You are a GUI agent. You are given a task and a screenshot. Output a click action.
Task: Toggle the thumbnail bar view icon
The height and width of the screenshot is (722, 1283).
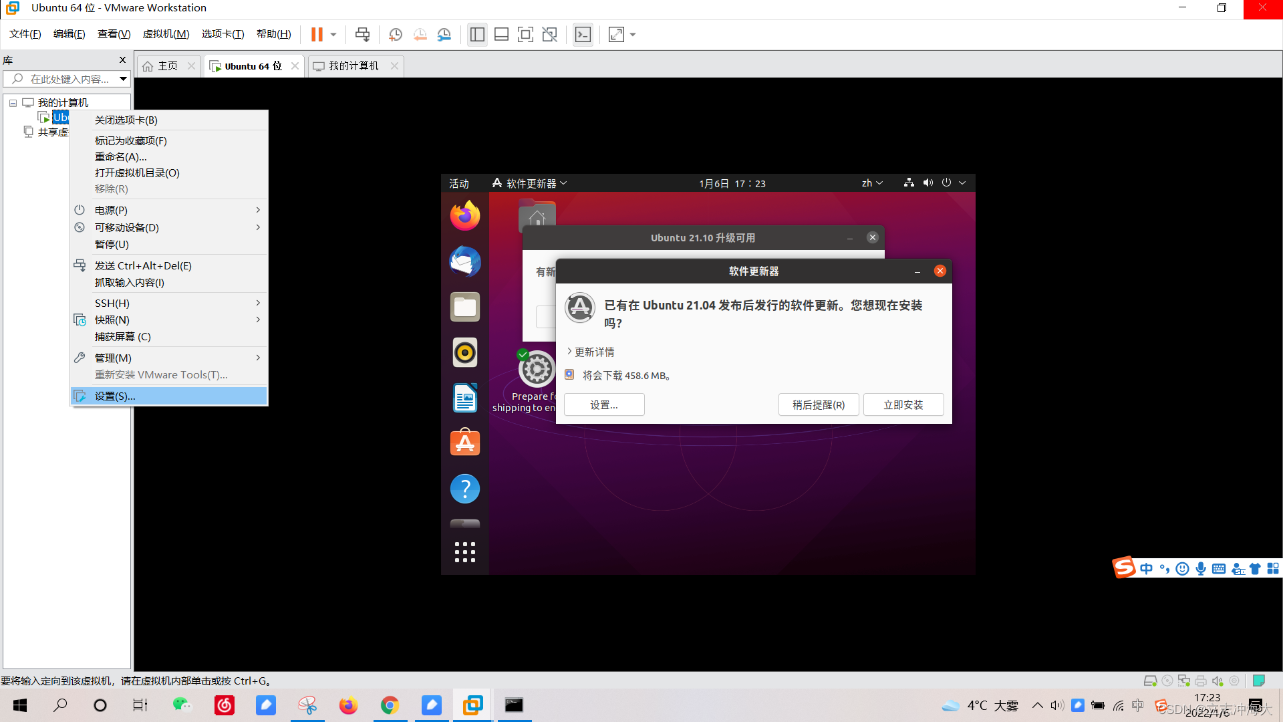pos(501,34)
